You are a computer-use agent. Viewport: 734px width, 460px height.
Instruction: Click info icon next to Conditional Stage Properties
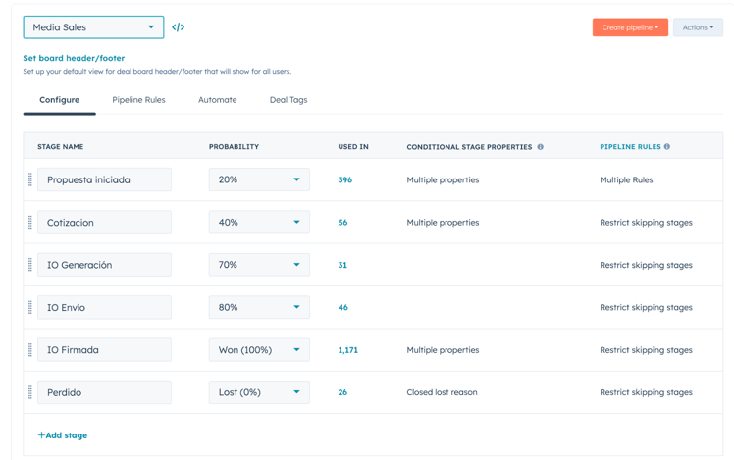541,147
